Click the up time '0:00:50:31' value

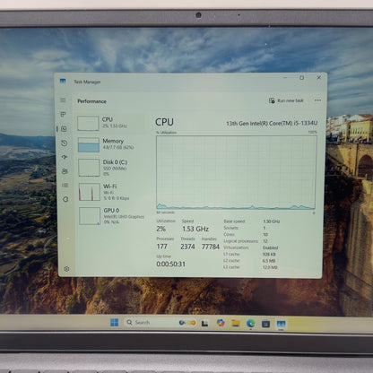(170, 265)
